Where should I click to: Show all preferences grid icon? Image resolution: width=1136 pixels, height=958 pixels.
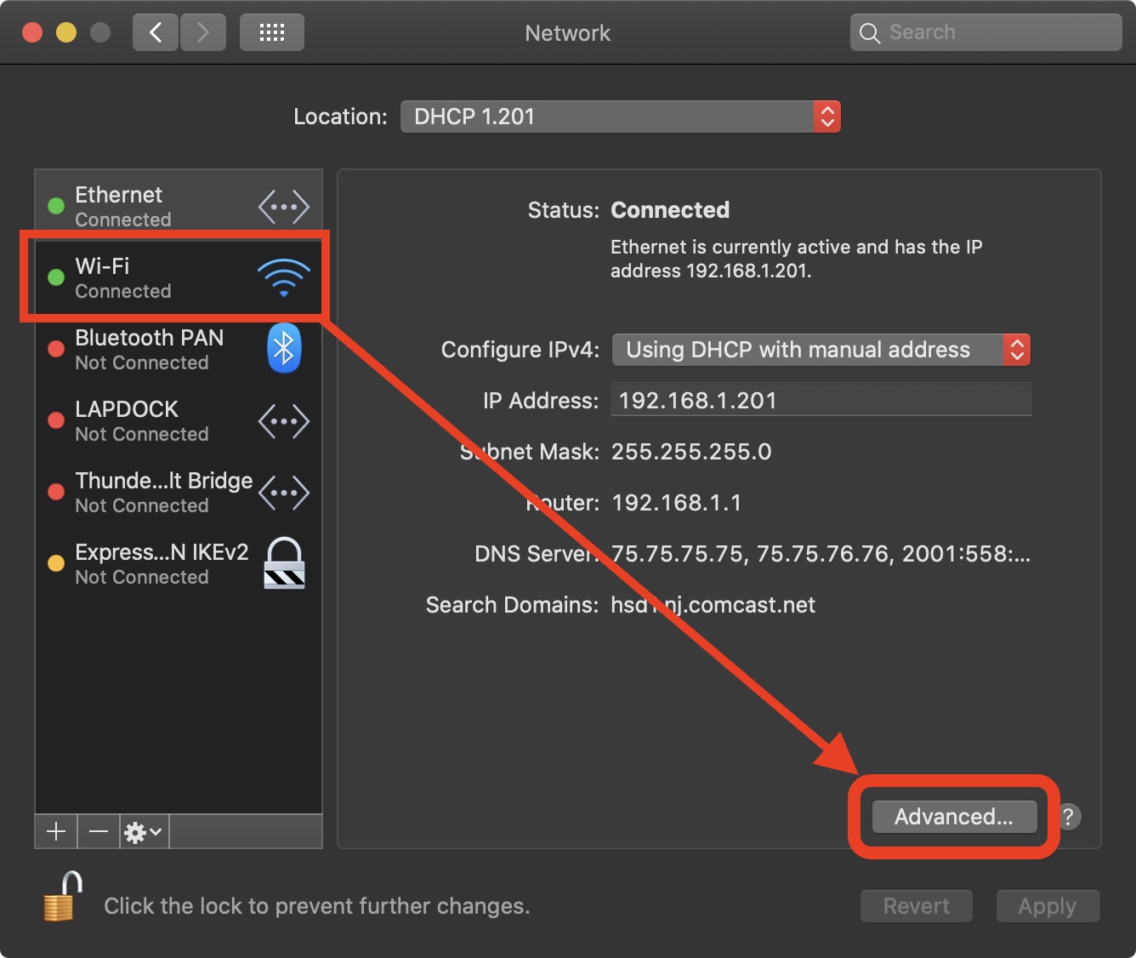click(271, 33)
